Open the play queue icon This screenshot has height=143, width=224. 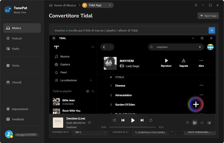[x=188, y=122]
